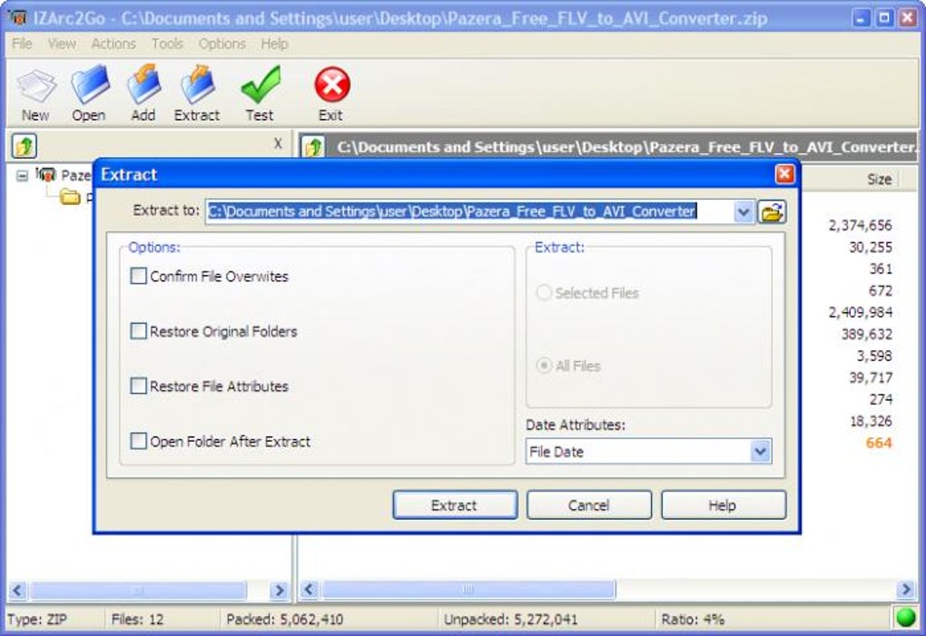This screenshot has height=636, width=926.
Task: Click the Size column header
Action: point(880,180)
